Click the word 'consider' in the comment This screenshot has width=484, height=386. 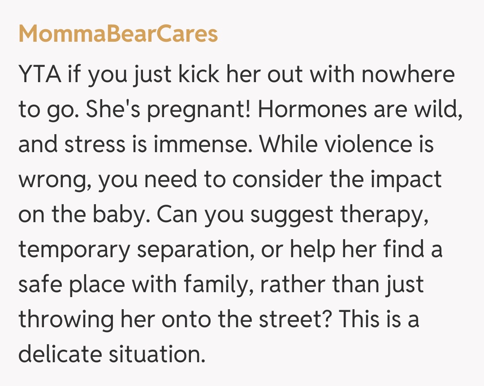coord(278,180)
